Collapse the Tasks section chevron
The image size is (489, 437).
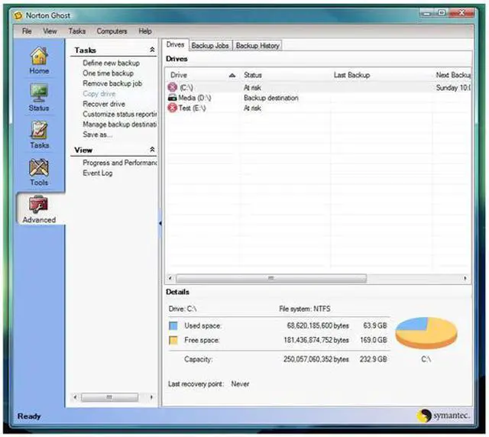click(x=152, y=50)
